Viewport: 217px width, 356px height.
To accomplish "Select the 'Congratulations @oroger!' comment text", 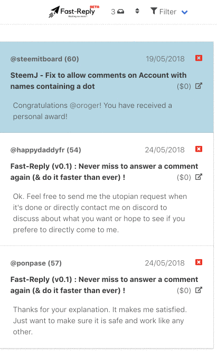I will coord(92,111).
